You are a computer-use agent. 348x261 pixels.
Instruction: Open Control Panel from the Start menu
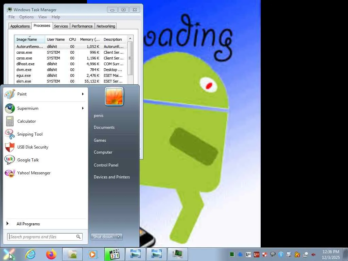[106, 165]
